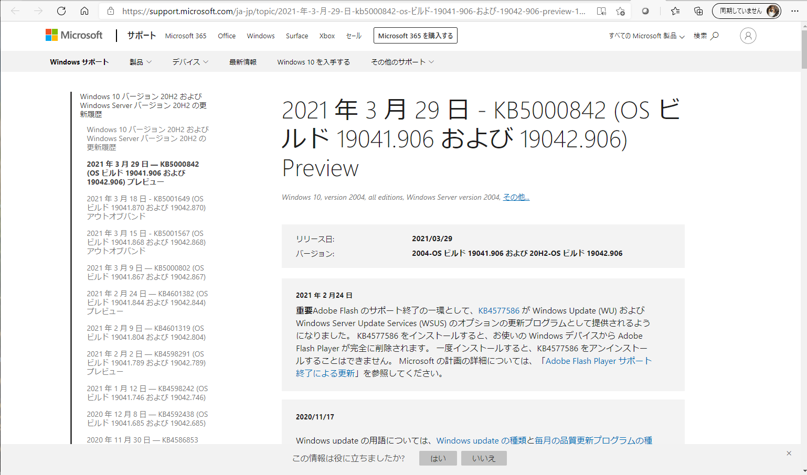807x475 pixels.
Task: Open Windows update の種類 link
Action: point(544,440)
